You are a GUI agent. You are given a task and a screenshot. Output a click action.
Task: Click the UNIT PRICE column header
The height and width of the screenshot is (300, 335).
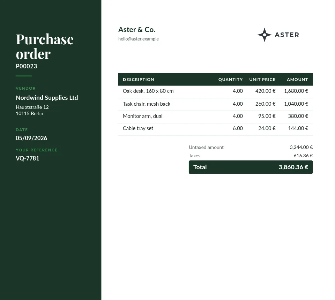pos(262,80)
